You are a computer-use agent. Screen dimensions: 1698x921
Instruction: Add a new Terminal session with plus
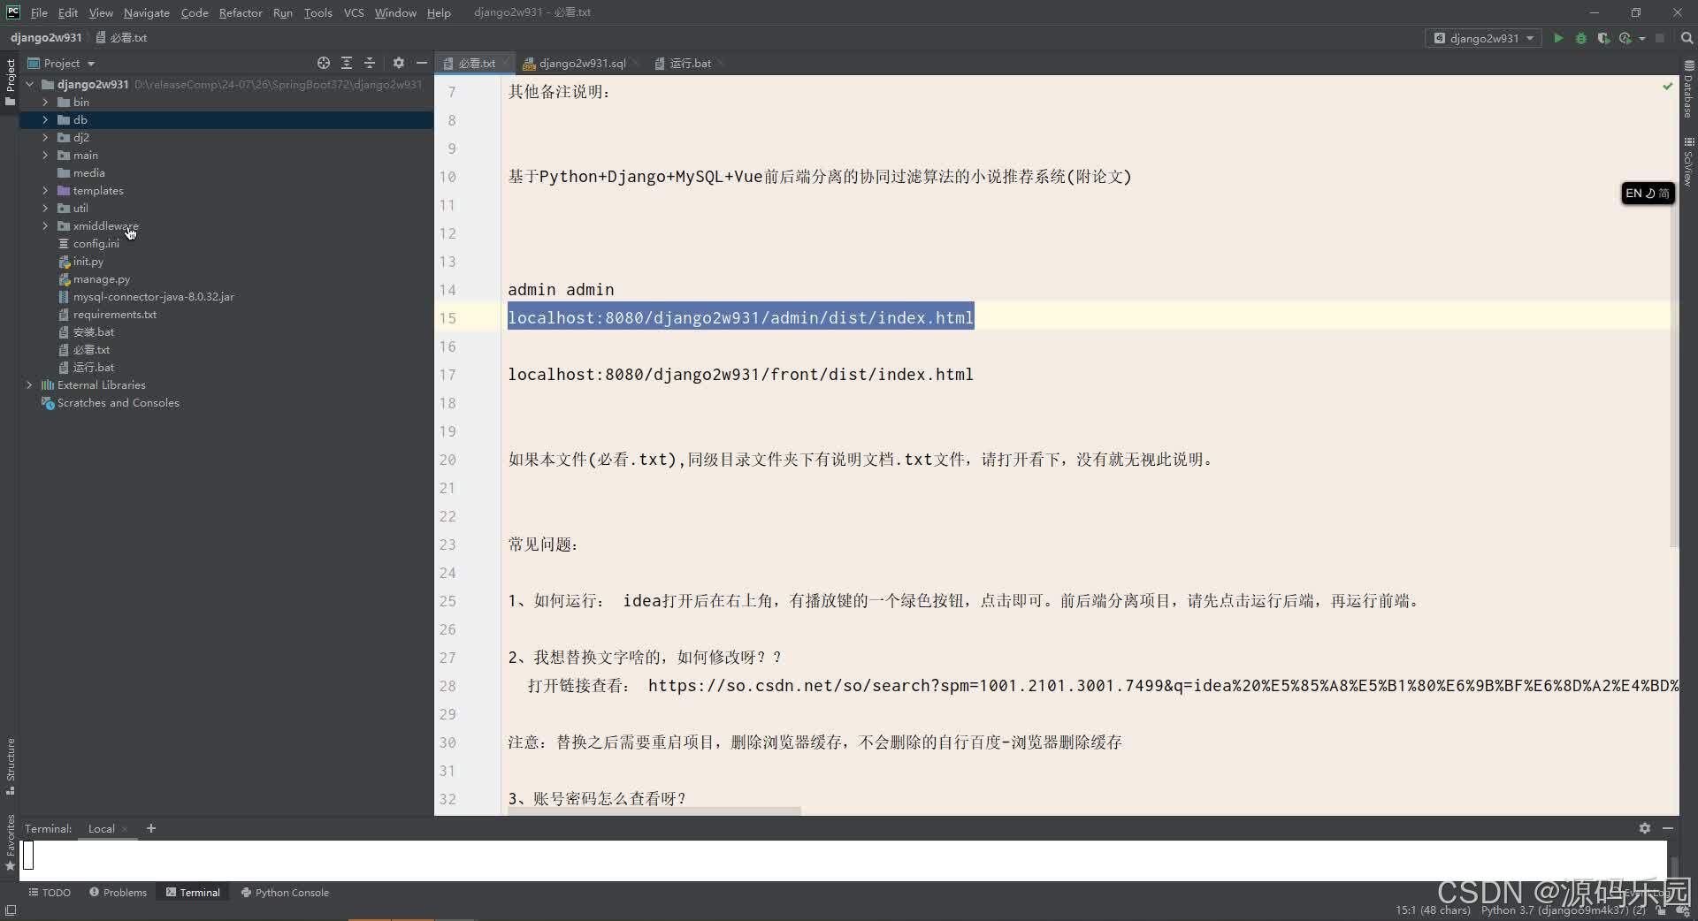(x=150, y=828)
